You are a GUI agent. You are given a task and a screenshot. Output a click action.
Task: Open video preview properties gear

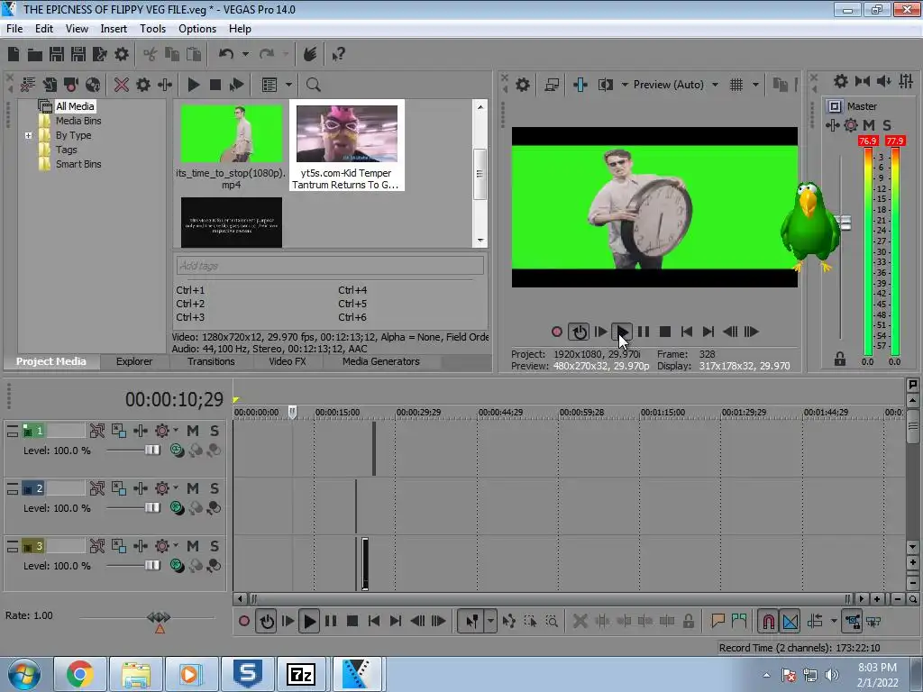(522, 85)
